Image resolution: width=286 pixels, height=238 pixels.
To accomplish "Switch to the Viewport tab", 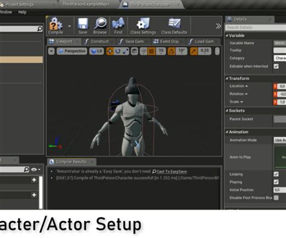I will click(63, 42).
